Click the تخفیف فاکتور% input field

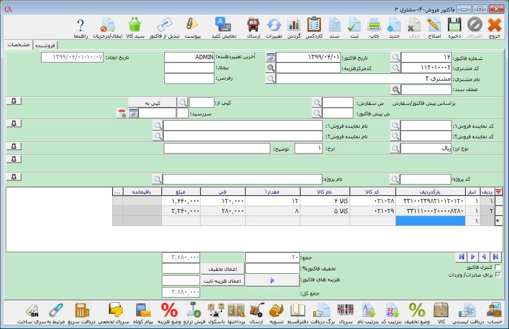pos(272,269)
